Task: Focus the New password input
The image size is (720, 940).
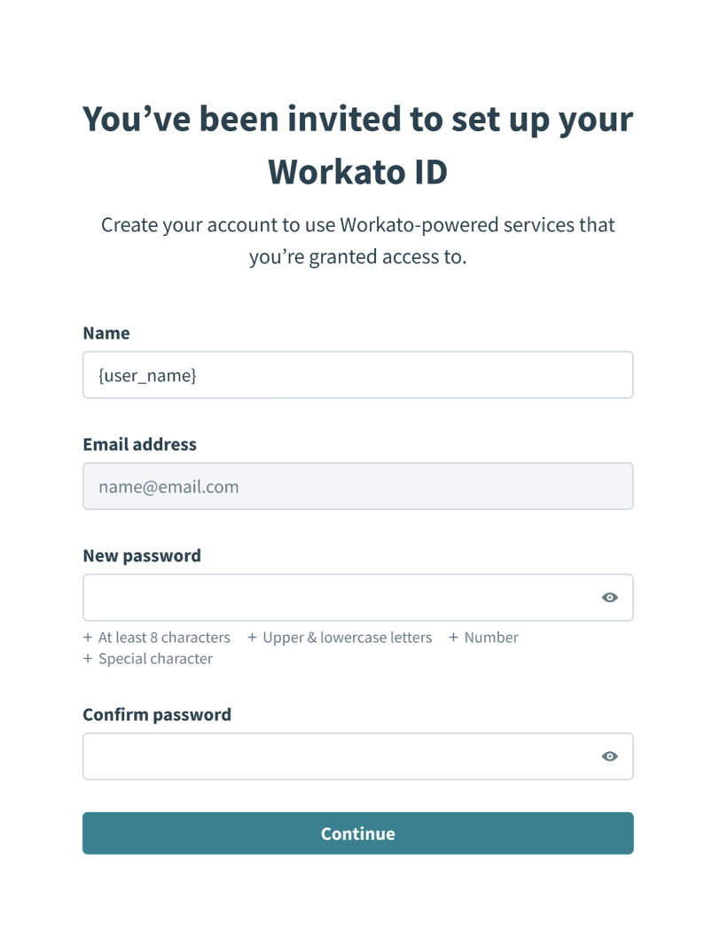Action: 337,597
